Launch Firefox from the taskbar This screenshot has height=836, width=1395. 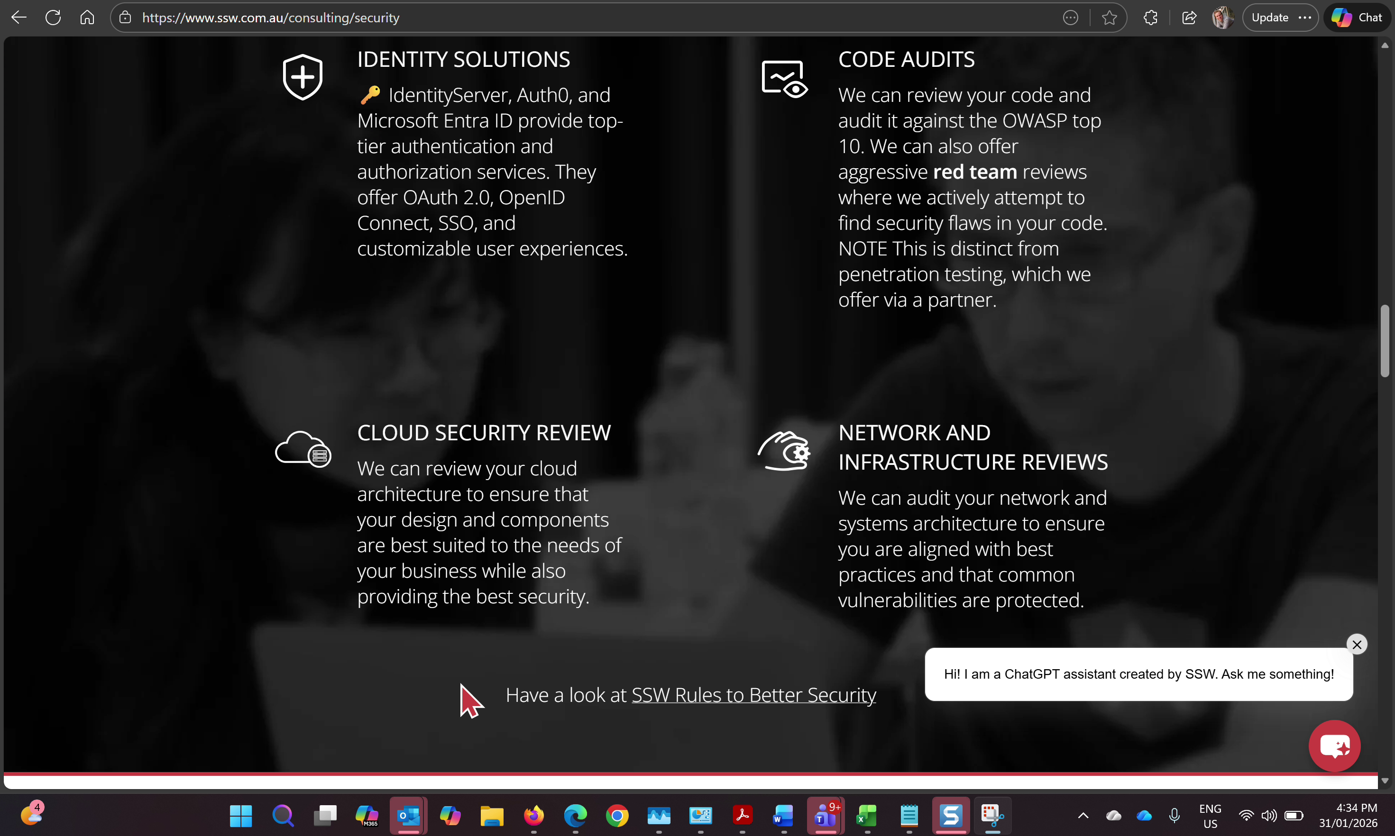point(534,816)
